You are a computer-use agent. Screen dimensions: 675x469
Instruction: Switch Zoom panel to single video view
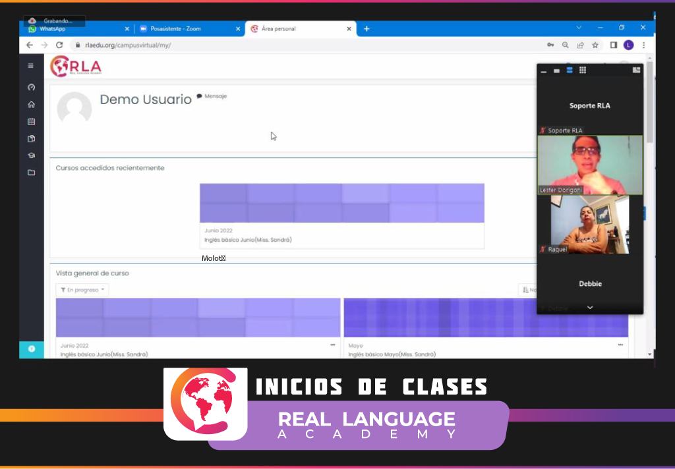(556, 71)
